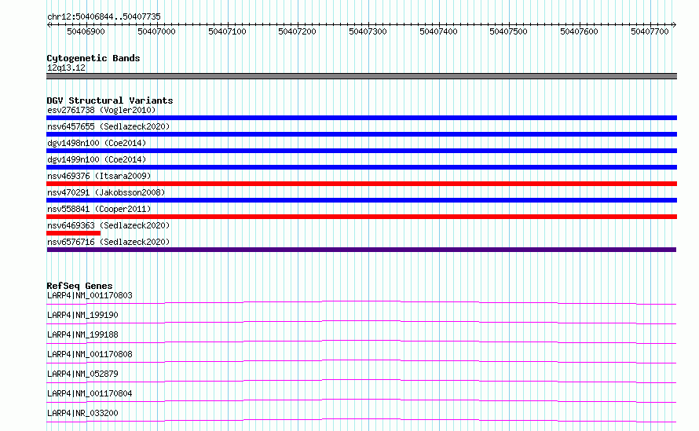The height and width of the screenshot is (431, 699).
Task: Click ruler position 50407000
Action: click(x=156, y=31)
